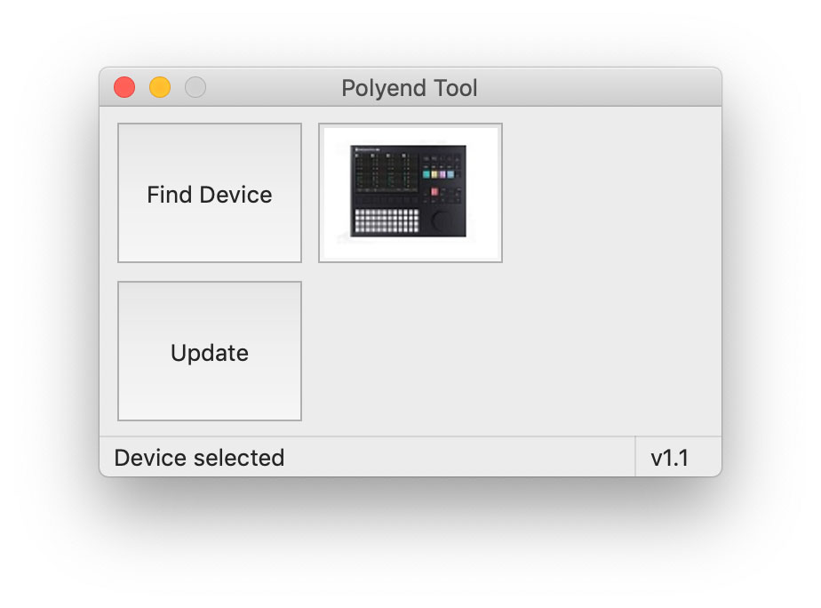Click the v1.1 version label
Screen dimensions: 821x608
pos(669,458)
